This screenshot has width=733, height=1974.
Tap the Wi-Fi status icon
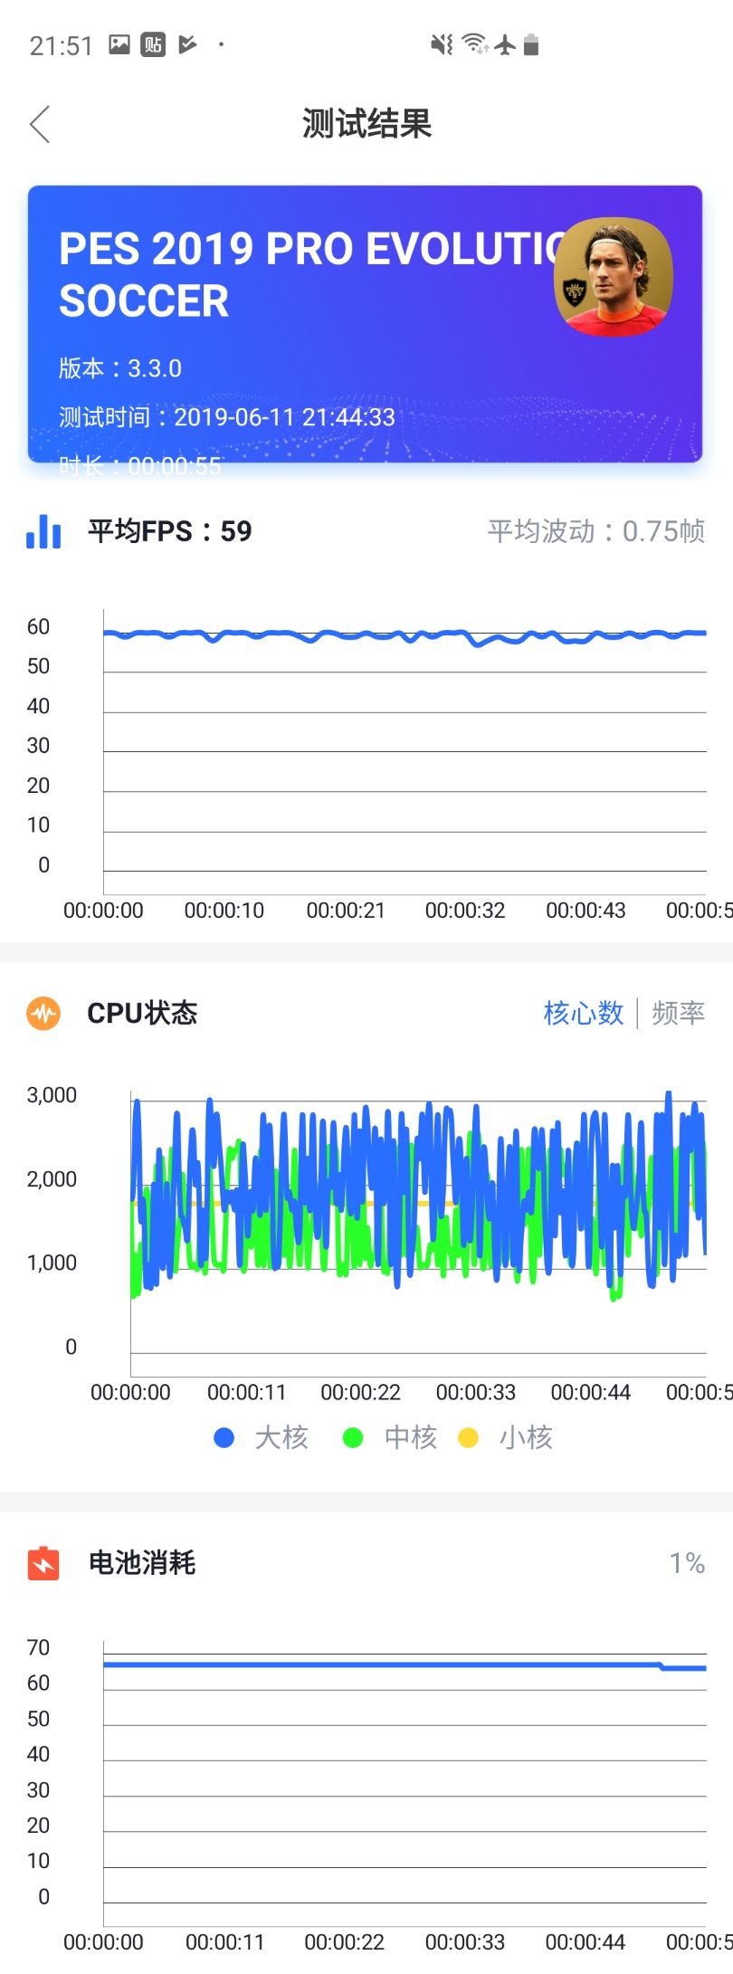click(x=475, y=44)
